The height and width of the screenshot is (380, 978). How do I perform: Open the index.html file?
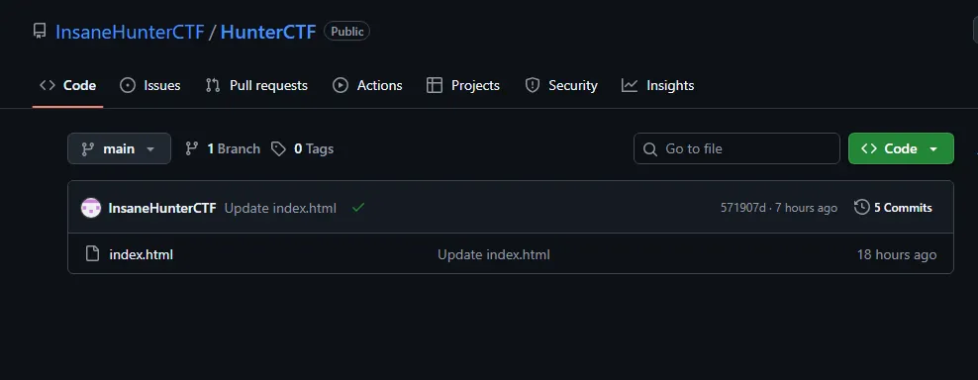pos(141,254)
